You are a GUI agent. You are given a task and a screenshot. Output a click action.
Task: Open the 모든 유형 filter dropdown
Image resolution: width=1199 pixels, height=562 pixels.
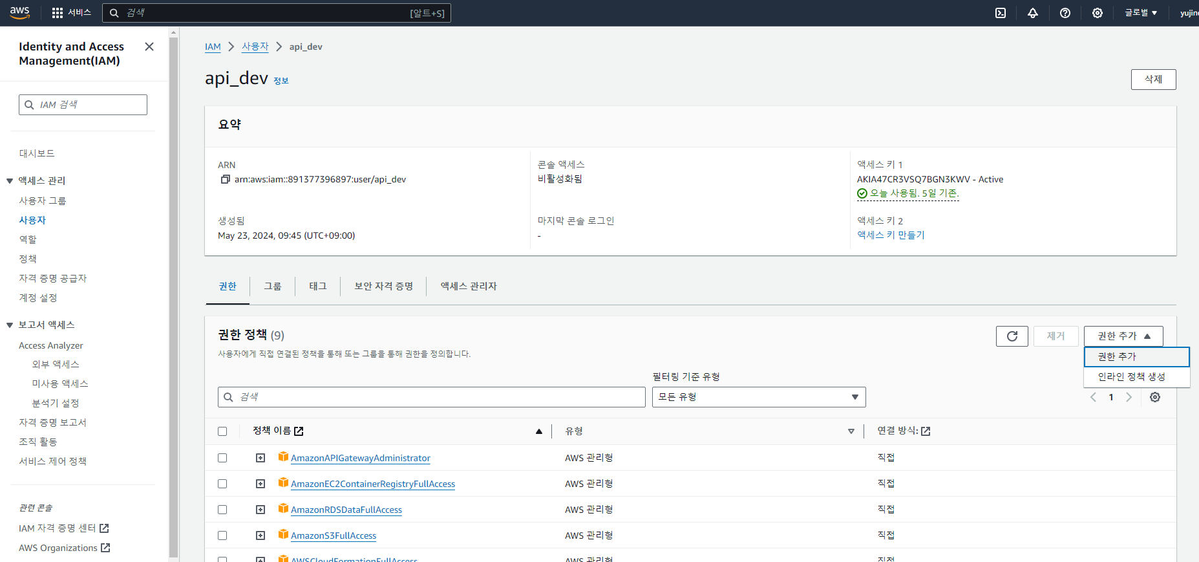(x=759, y=397)
